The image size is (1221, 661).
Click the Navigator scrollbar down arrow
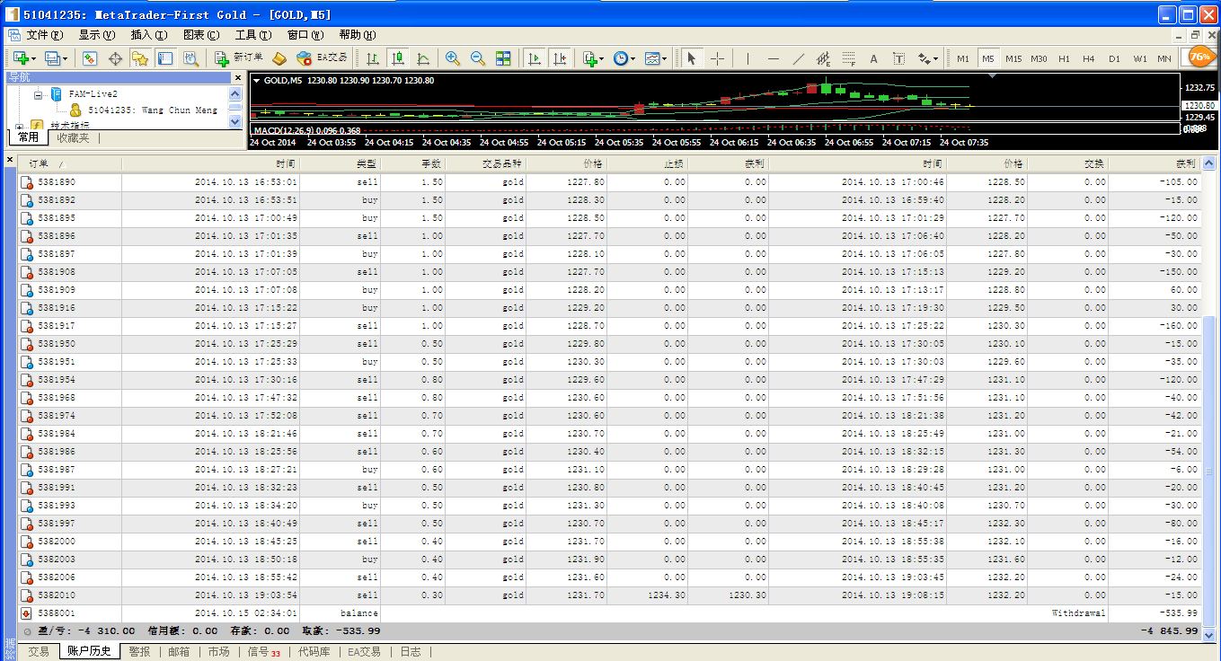[x=236, y=121]
